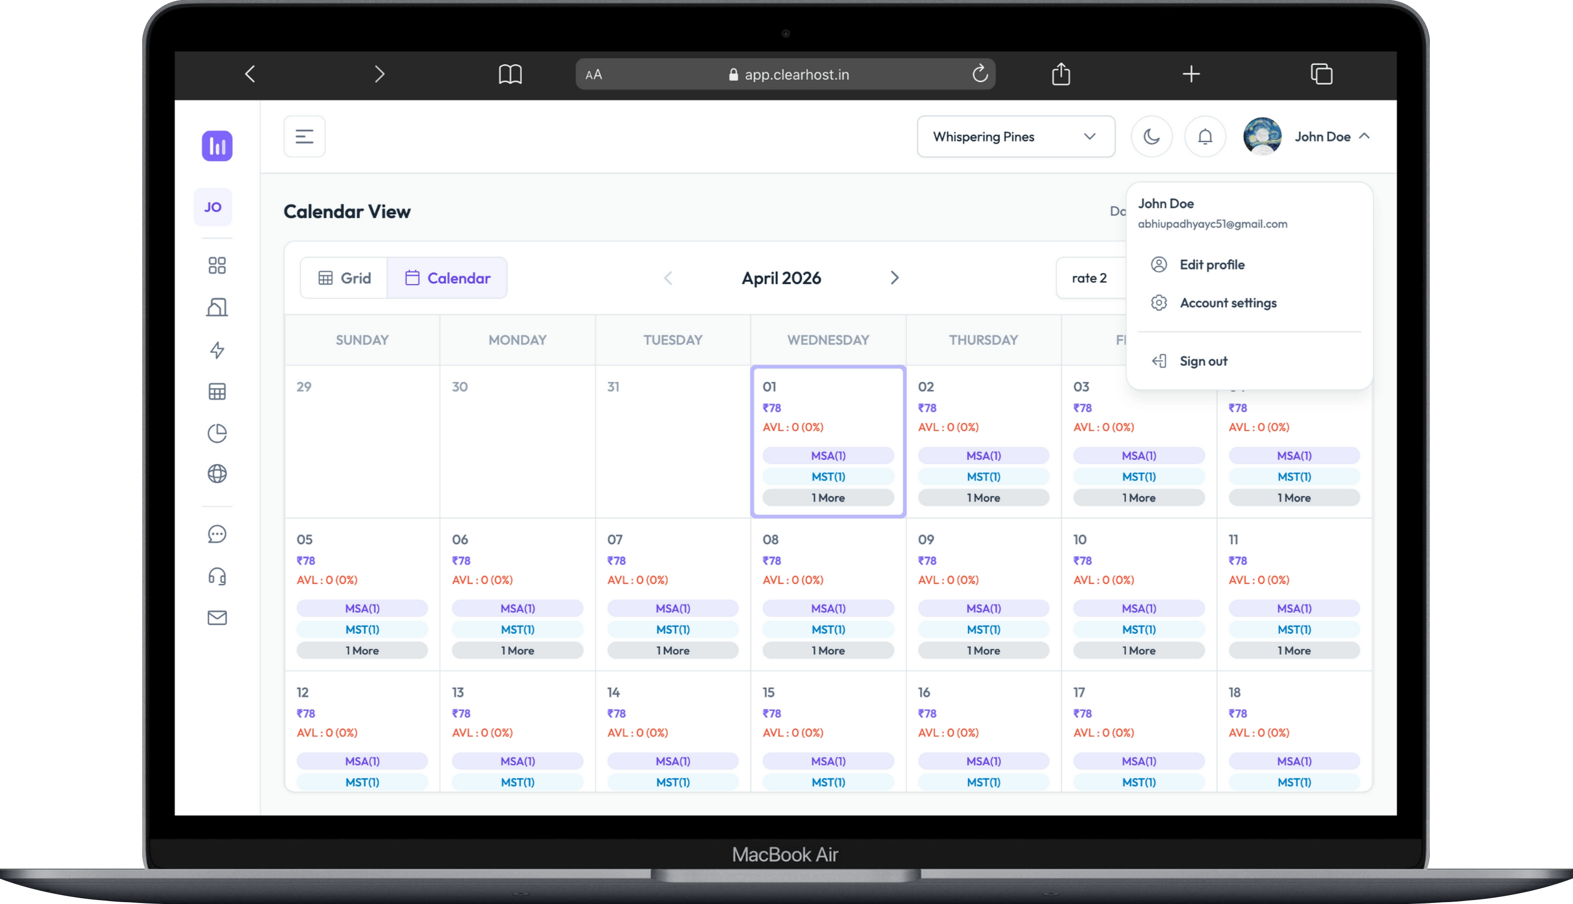1573x904 pixels.
Task: Reload the page with refresh icon
Action: (x=980, y=74)
